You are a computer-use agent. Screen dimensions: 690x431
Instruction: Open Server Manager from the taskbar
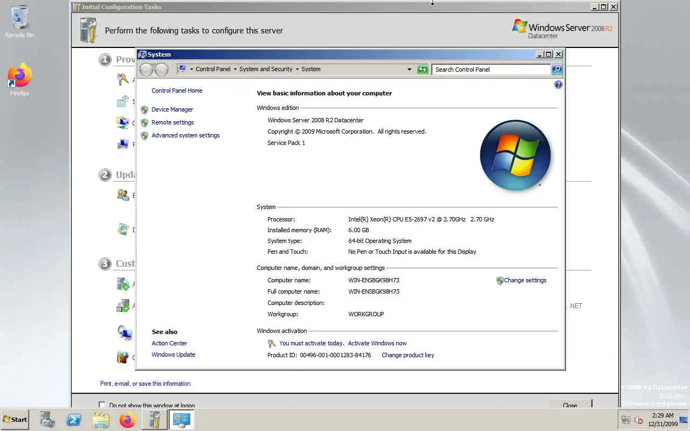(47, 419)
